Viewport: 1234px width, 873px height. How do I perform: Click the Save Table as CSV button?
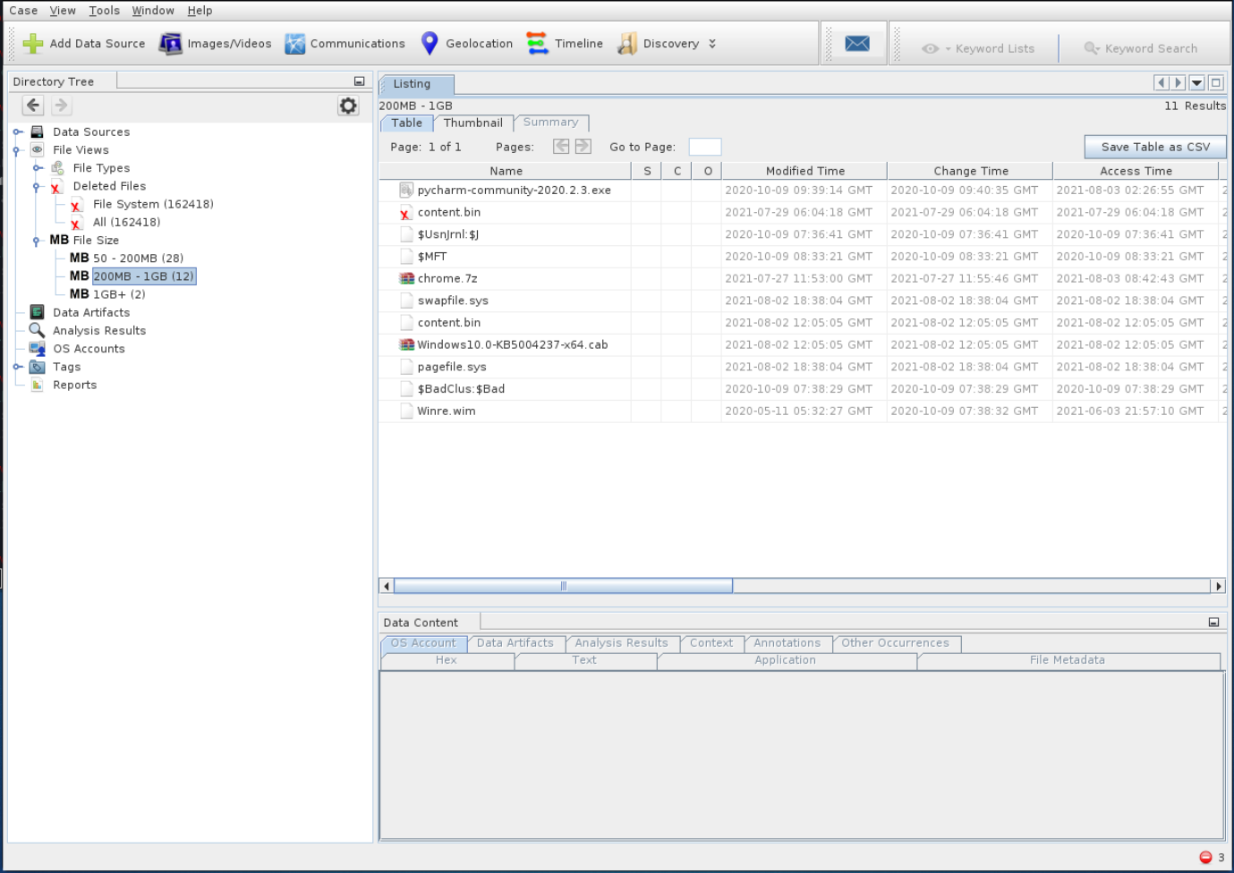tap(1154, 147)
